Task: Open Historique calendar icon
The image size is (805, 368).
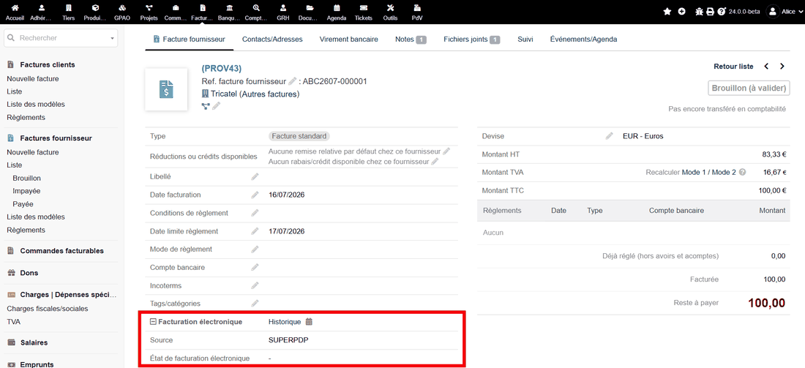Action: tap(309, 322)
